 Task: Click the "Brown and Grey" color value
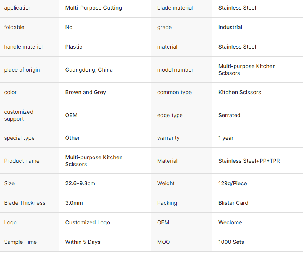tap(85, 92)
